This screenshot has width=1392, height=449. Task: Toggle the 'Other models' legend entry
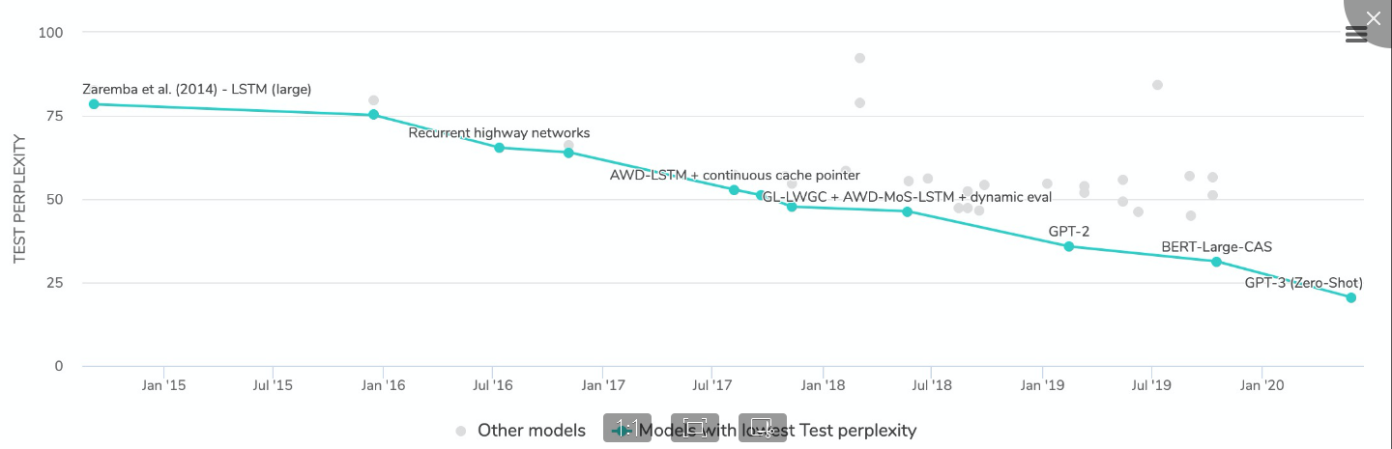pos(522,431)
